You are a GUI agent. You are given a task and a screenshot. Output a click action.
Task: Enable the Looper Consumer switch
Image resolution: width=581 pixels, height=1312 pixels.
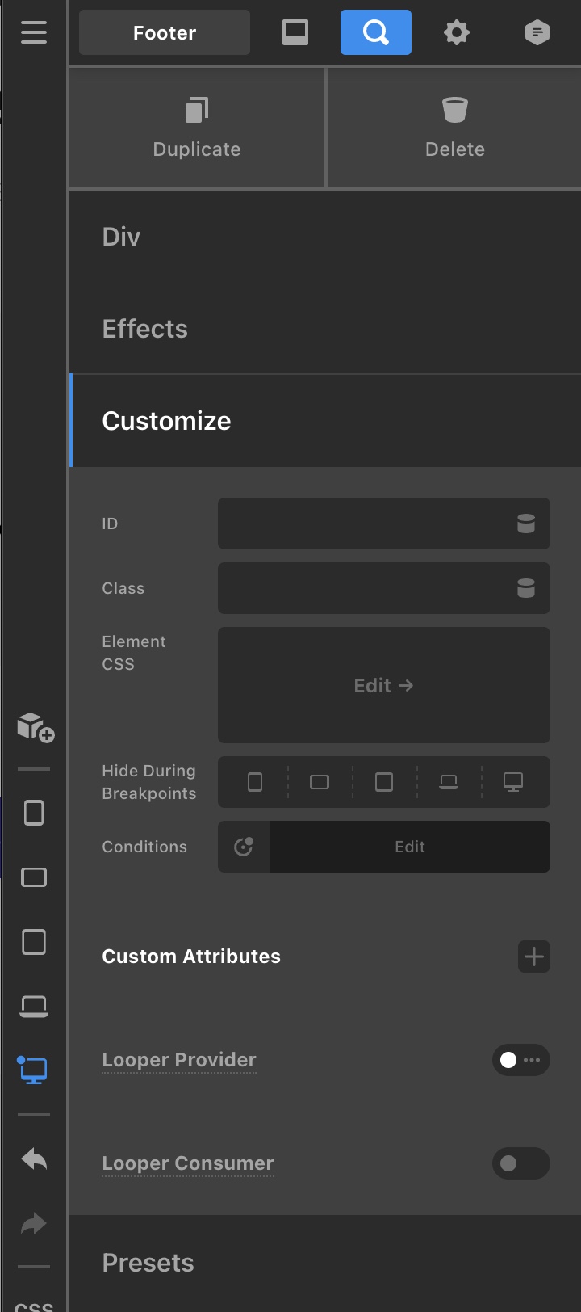(x=521, y=1163)
